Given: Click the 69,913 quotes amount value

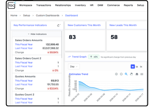Looking at the screenshot, I should [55, 81].
